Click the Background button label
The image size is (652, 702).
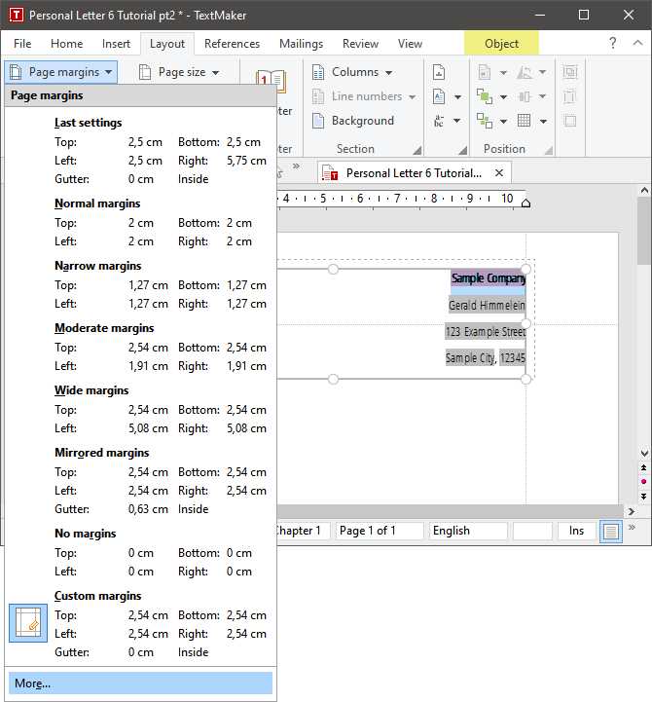[x=362, y=121]
